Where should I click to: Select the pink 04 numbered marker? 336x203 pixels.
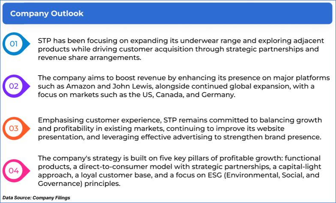click(x=15, y=171)
